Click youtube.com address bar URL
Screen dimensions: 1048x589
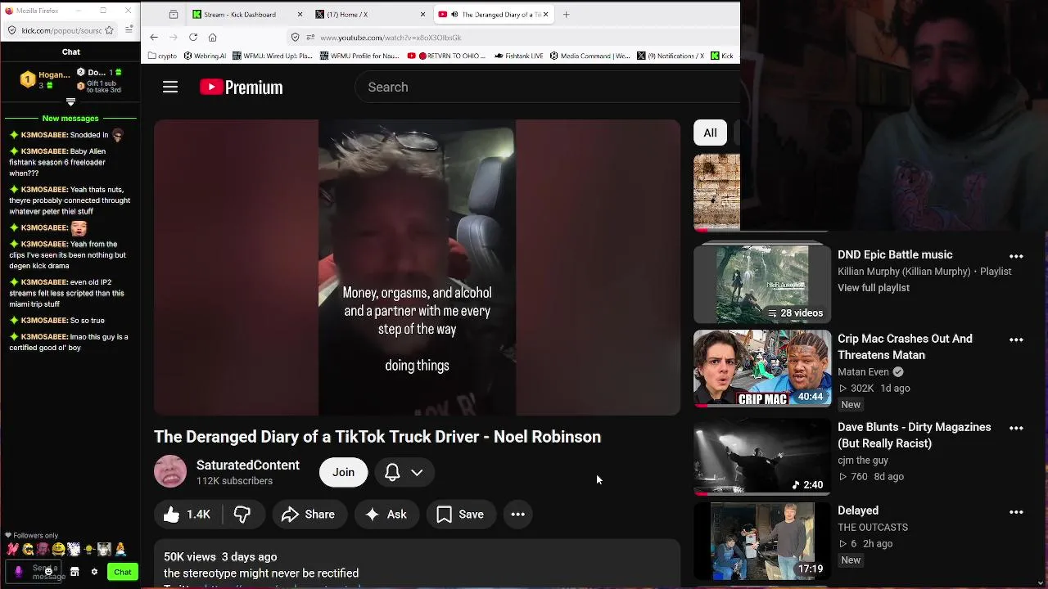tap(391, 37)
